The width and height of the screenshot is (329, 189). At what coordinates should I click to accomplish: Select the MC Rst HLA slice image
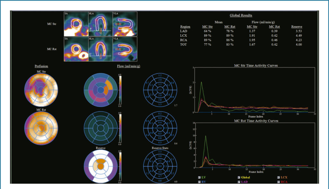click(101, 49)
